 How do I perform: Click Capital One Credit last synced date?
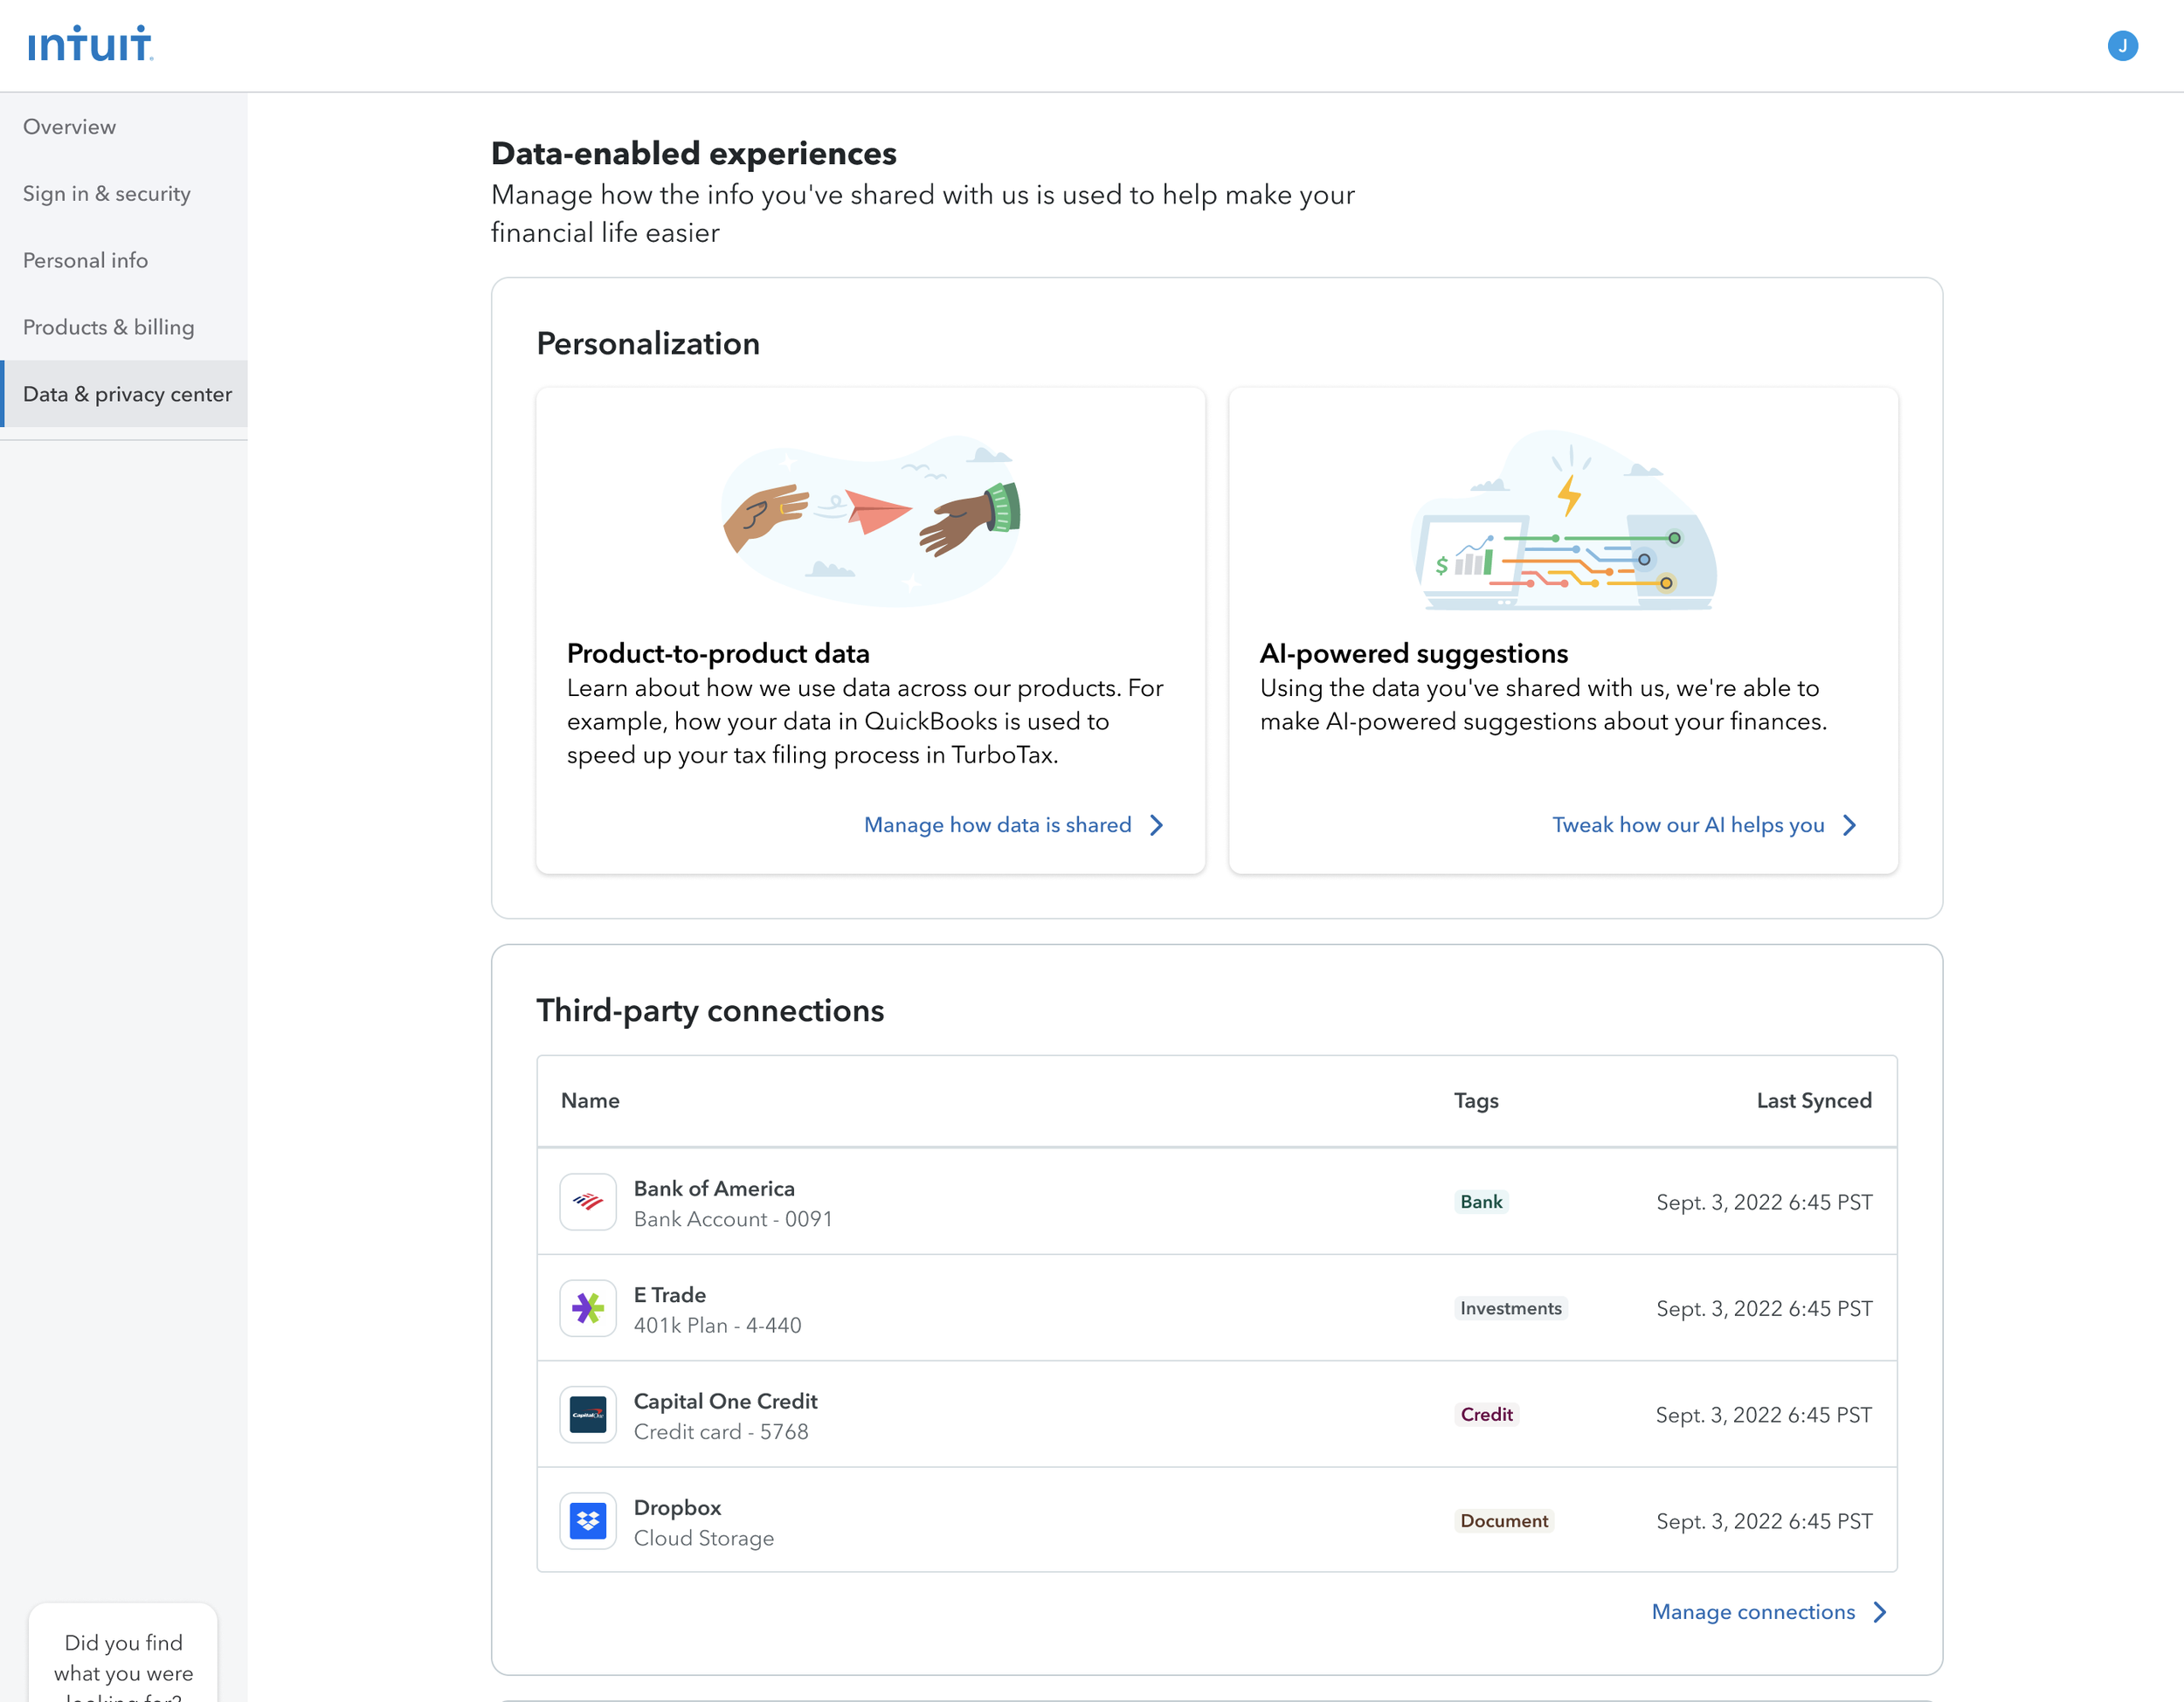(x=1764, y=1416)
